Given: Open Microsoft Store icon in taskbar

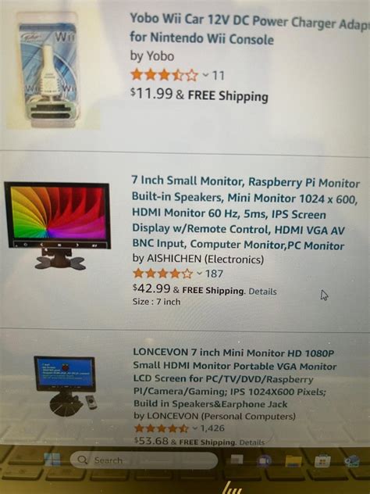Looking at the screenshot, I should tap(322, 461).
